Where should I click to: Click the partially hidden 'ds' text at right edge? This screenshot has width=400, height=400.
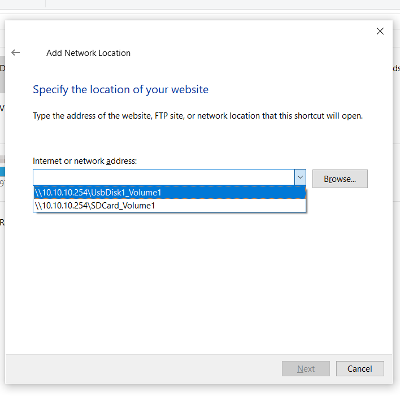pos(396,68)
